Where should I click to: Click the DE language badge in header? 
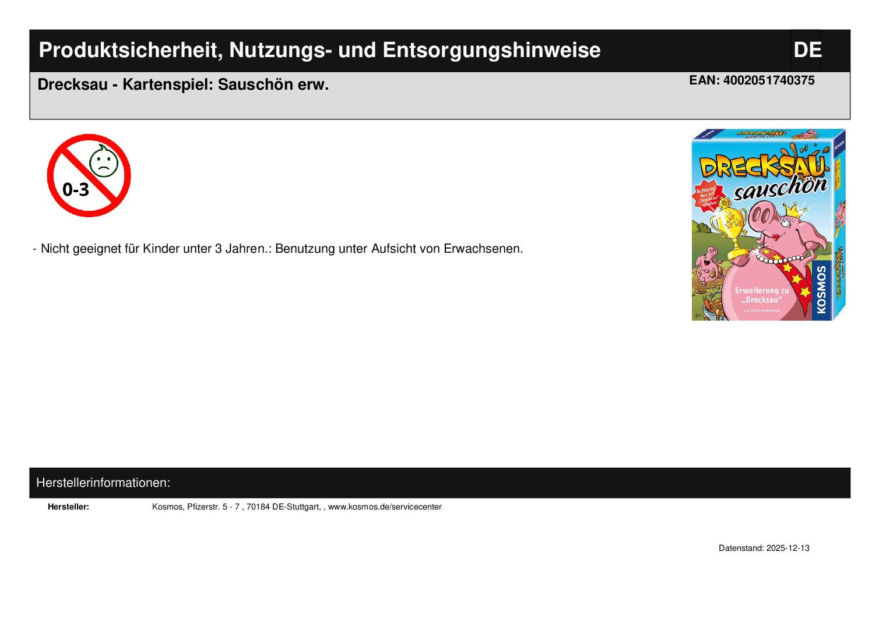pos(807,51)
